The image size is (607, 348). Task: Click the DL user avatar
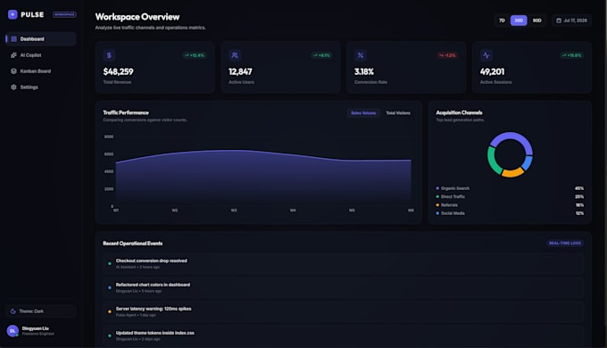click(12, 331)
